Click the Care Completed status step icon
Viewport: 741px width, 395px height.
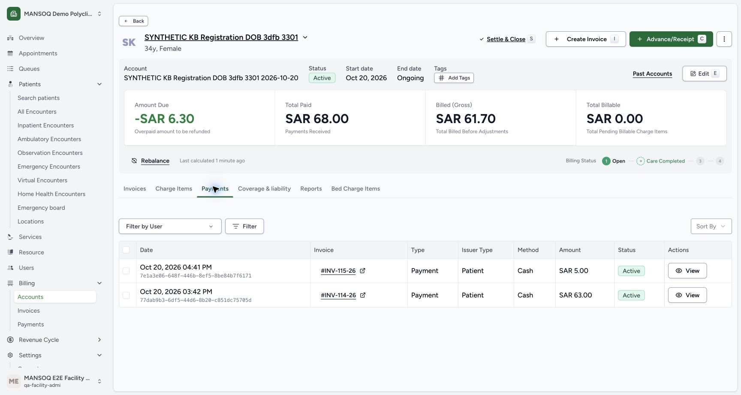640,161
